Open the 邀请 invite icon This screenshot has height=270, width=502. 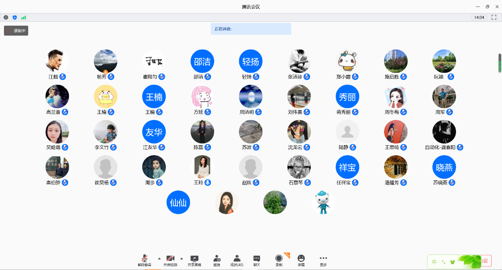click(x=217, y=260)
